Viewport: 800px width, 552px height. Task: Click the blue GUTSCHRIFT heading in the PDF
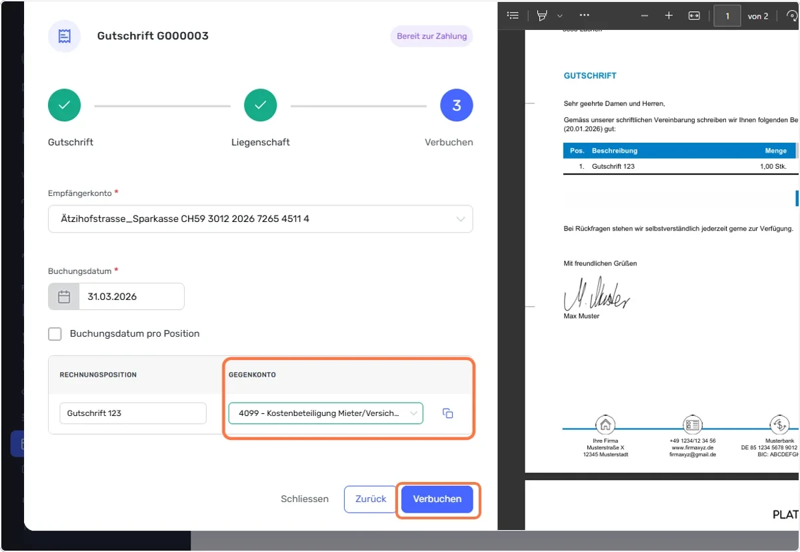coord(590,76)
